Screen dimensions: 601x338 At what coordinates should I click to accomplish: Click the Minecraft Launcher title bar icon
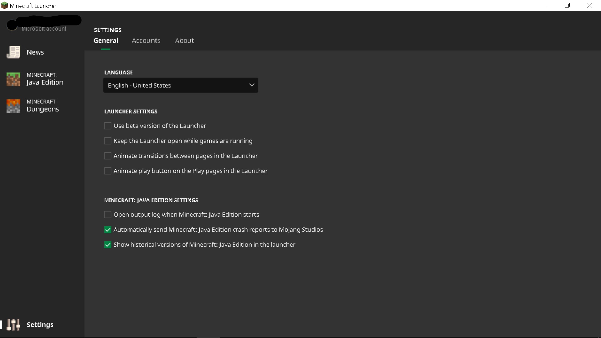(4, 5)
